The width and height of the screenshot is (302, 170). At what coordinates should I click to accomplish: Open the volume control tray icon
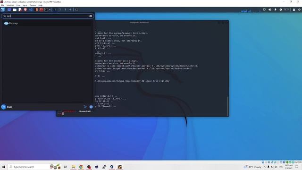tap(270, 9)
